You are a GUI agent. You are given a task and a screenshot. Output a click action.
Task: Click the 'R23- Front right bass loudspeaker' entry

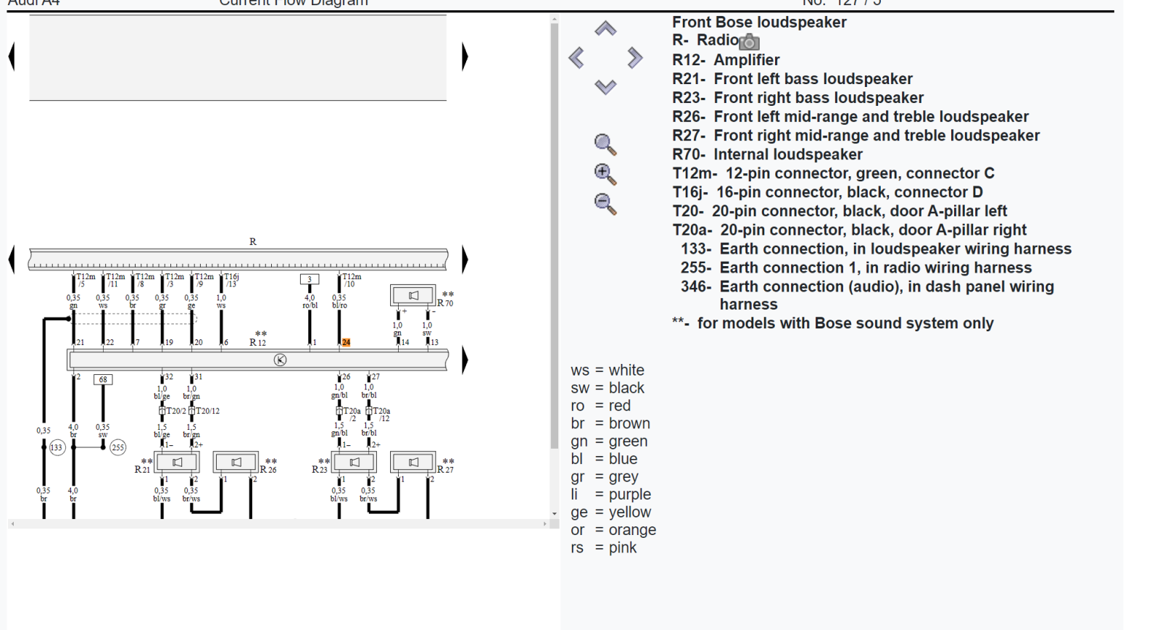point(797,98)
